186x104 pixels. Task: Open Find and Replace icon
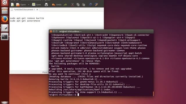click(x=96, y=5)
